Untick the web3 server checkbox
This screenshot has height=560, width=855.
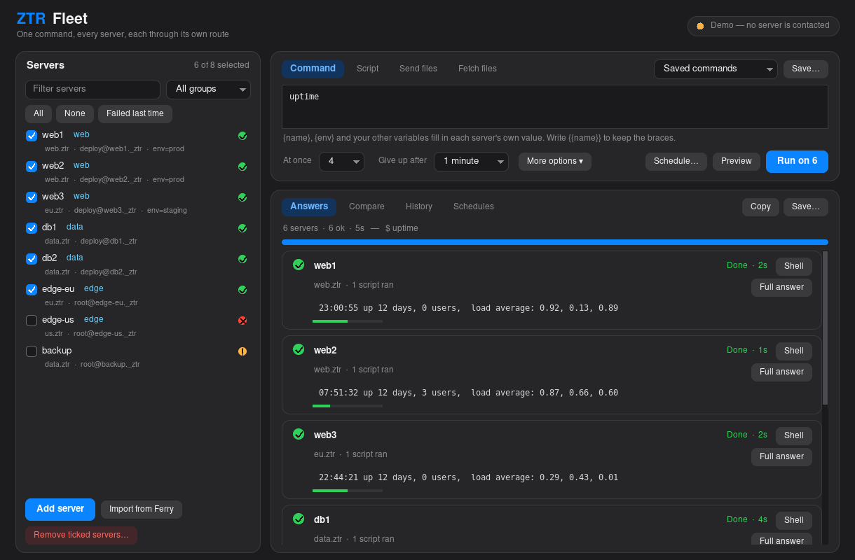32,197
